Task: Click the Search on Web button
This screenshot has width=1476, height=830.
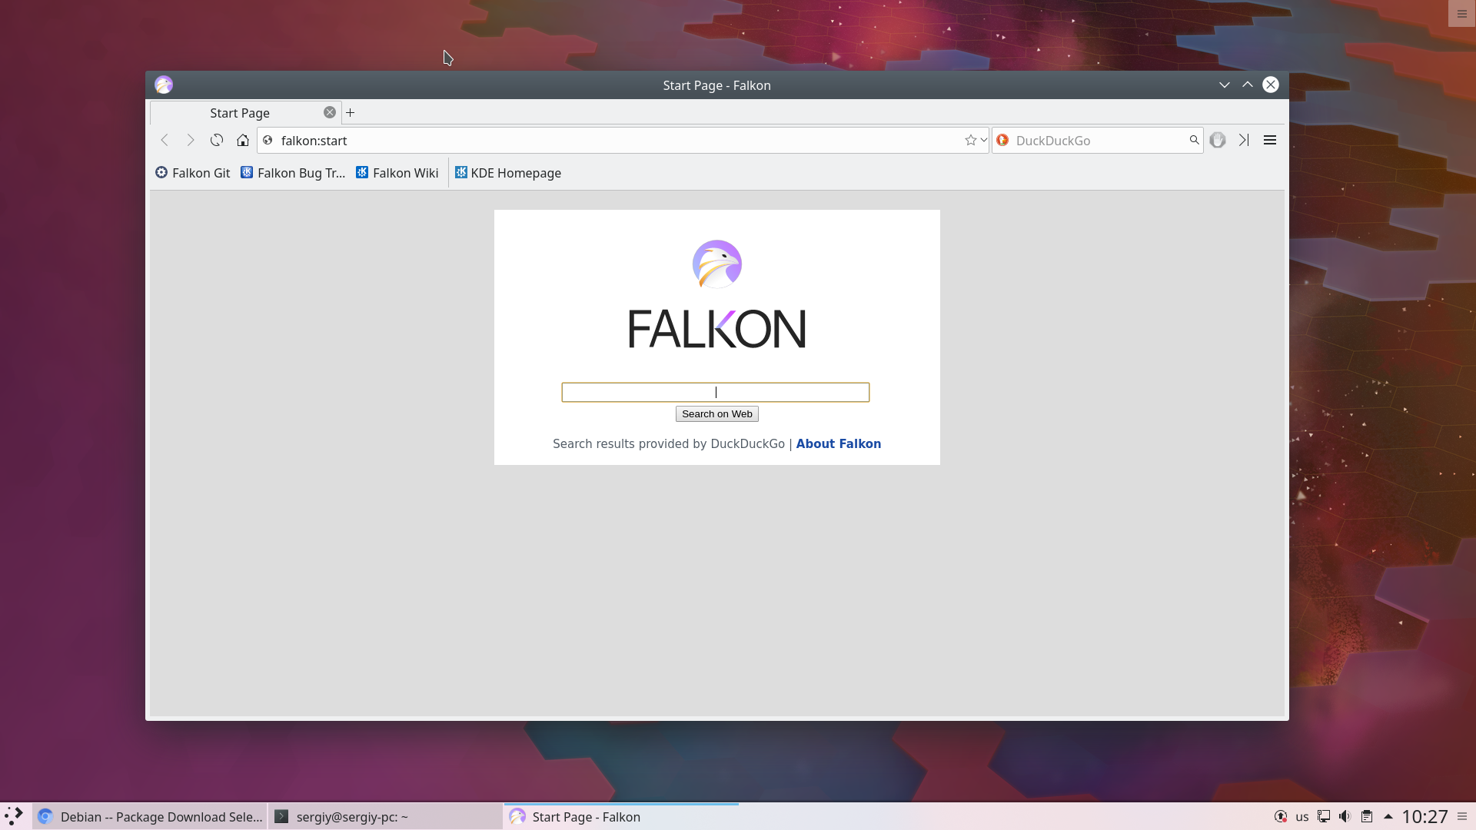Action: (716, 414)
